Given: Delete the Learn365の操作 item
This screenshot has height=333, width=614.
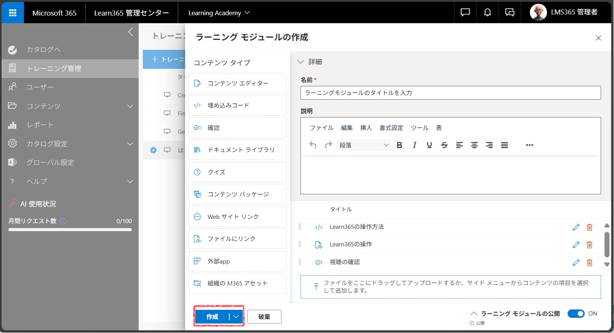Looking at the screenshot, I should pos(590,244).
